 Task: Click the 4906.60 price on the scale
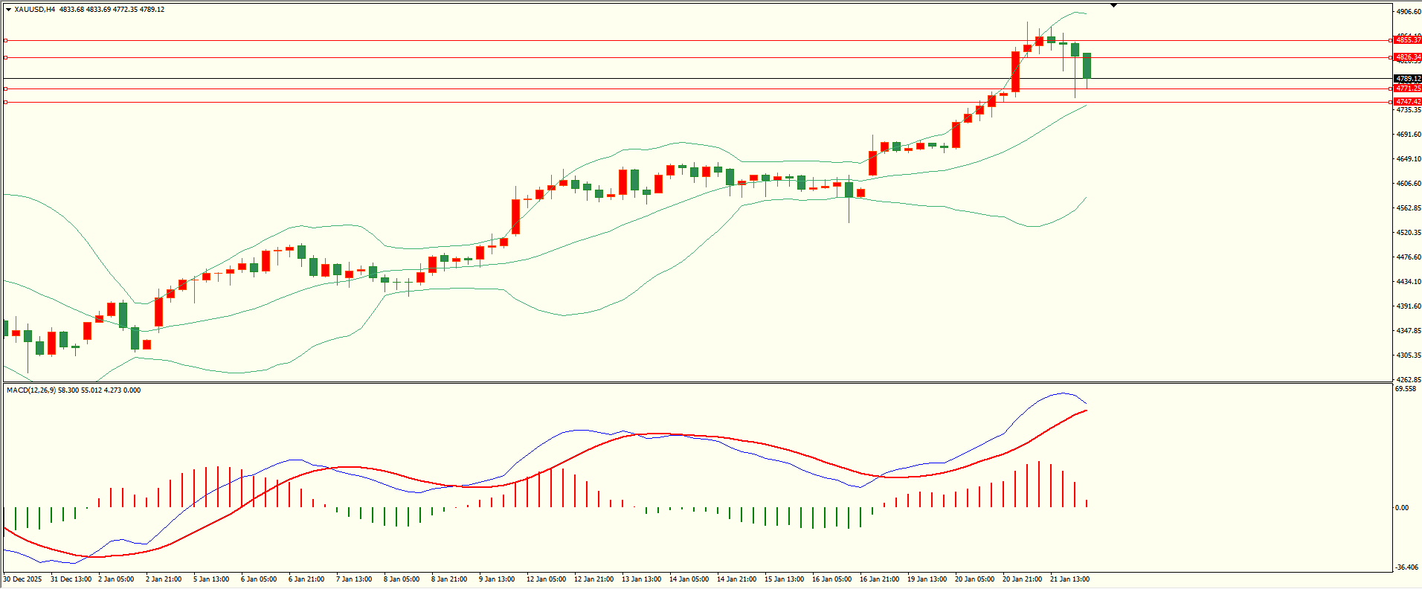(x=1409, y=12)
